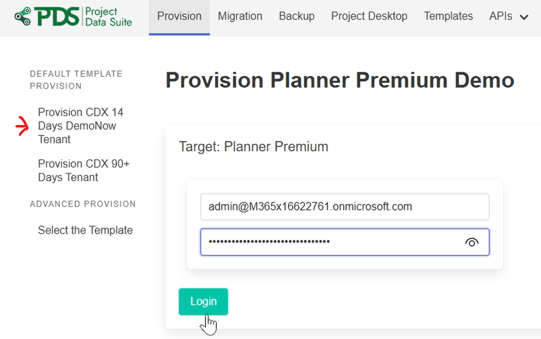This screenshot has height=339, width=541.
Task: Click the Target: Planner Premium label
Action: point(253,147)
